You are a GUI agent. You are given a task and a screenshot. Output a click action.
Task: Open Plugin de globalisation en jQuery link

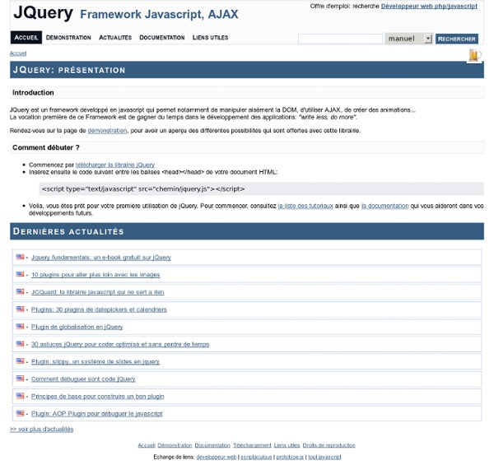click(77, 327)
